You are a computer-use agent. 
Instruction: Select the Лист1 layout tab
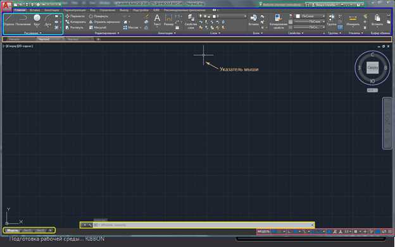[27, 230]
